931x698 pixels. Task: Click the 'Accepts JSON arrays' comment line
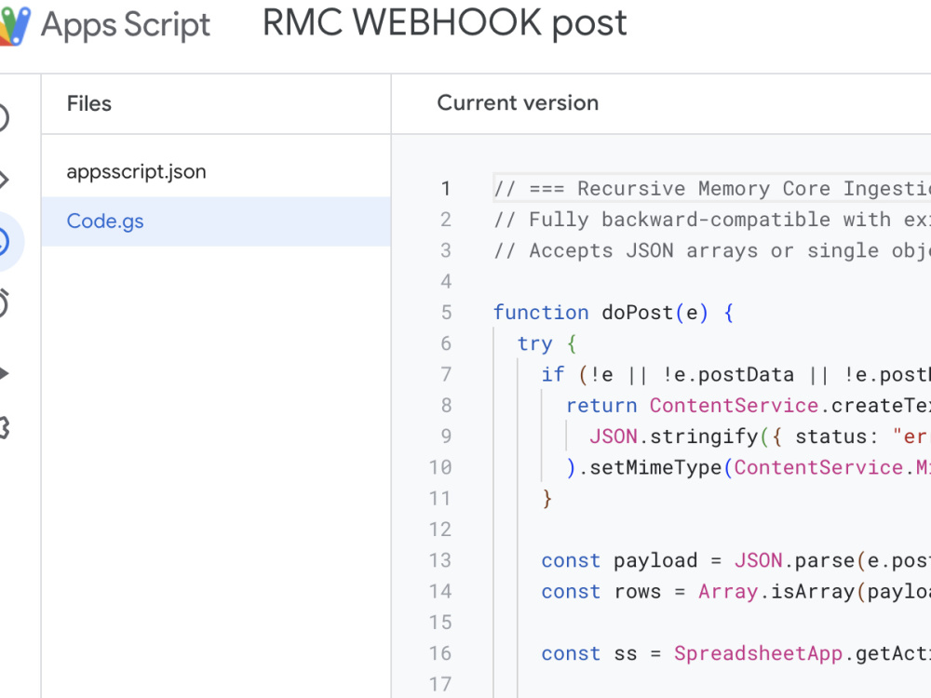[x=712, y=250]
